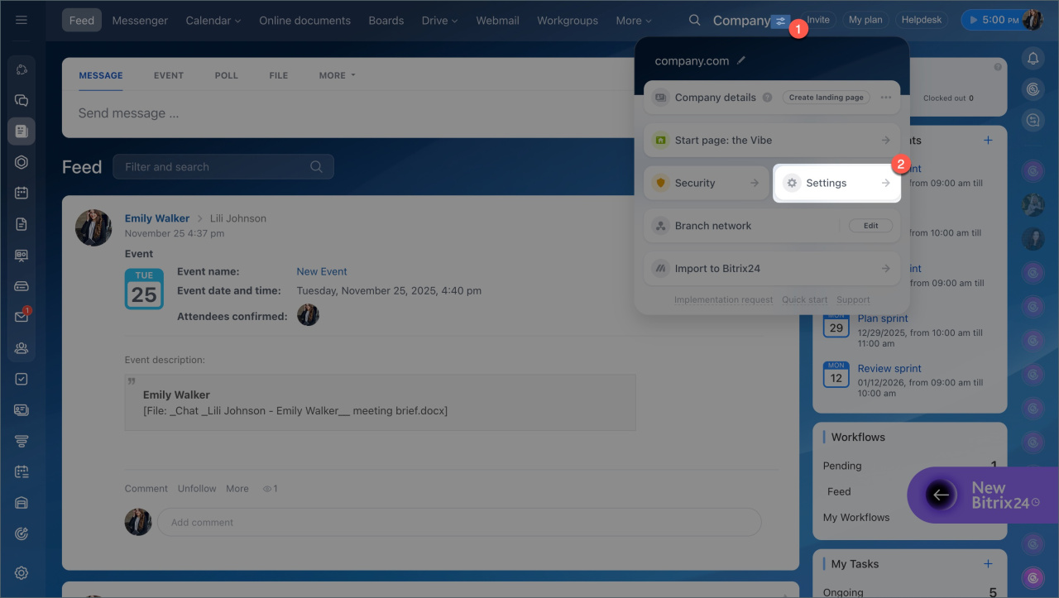Expand the Calendar dropdown menu
Image resolution: width=1059 pixels, height=598 pixels.
click(x=213, y=20)
